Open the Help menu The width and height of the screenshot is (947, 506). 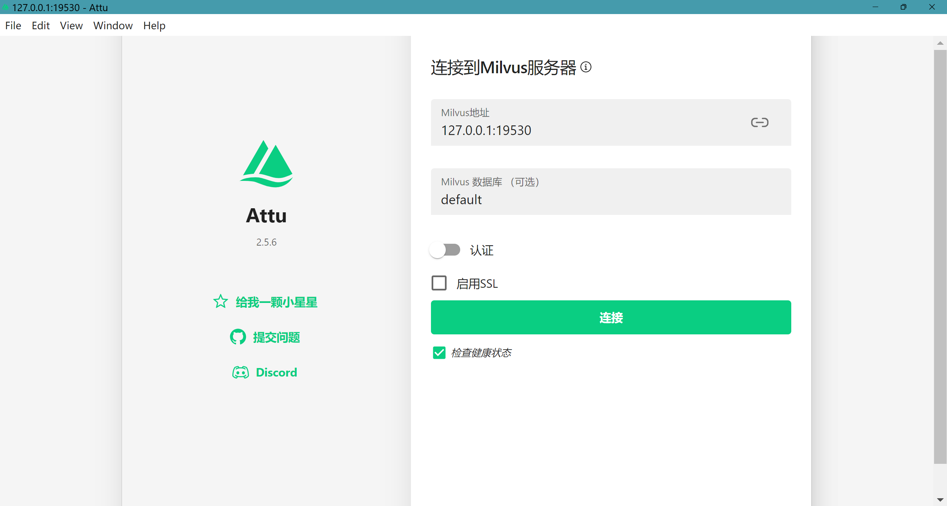(154, 26)
